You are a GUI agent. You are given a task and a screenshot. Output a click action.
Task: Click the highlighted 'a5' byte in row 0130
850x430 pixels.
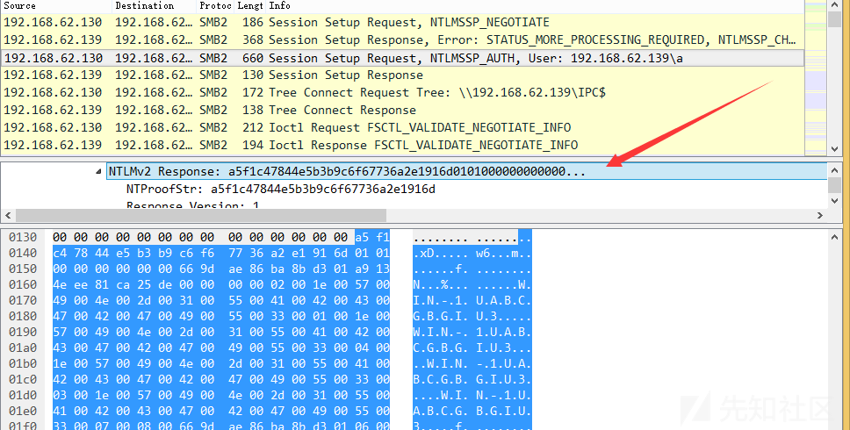tap(362, 237)
